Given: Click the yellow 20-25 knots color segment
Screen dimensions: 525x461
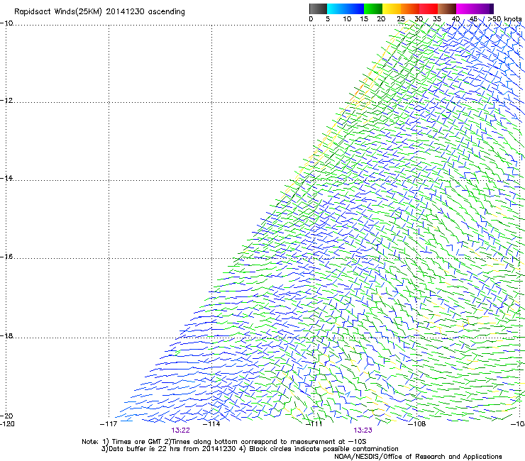Looking at the screenshot, I should click(x=392, y=9).
